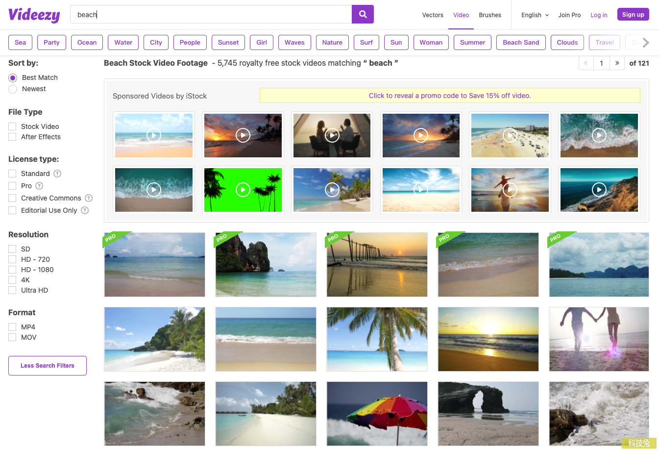Switch to the Vectors tab
The image size is (659, 451).
pos(433,15)
